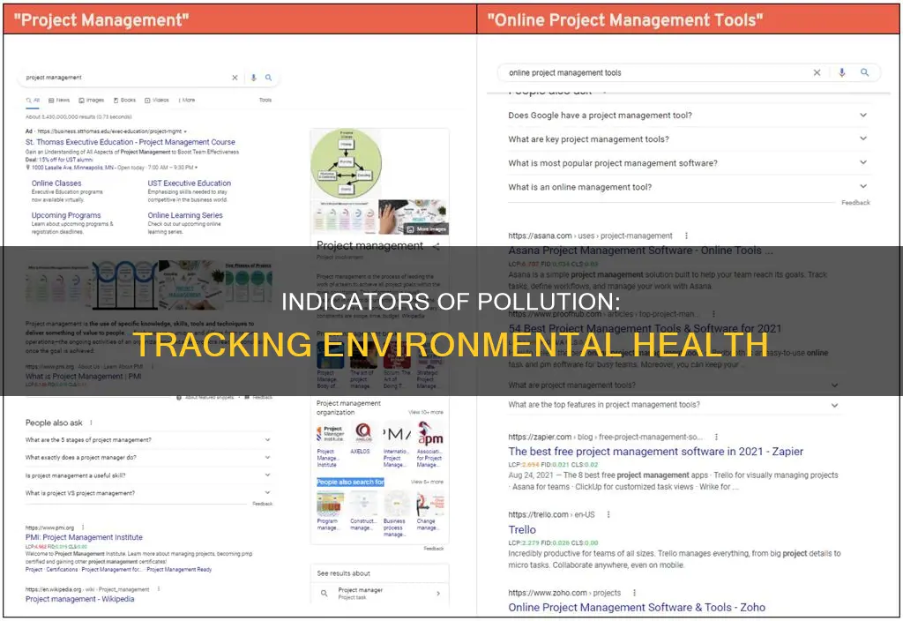Open Construction management related search thumbnail

click(363, 504)
